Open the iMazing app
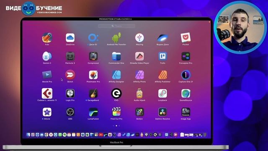The image size is (268, 151). pos(139,38)
